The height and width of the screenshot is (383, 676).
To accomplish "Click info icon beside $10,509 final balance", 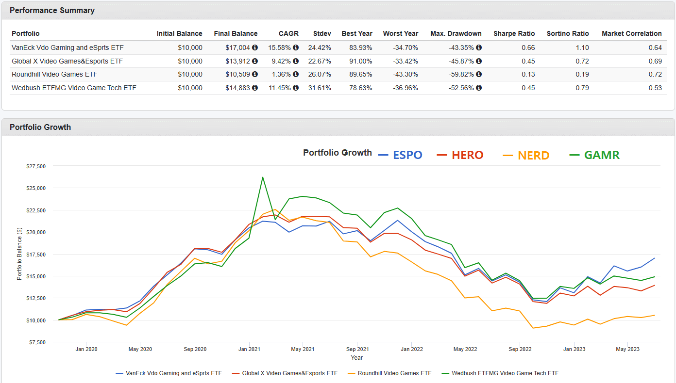I will [x=255, y=74].
